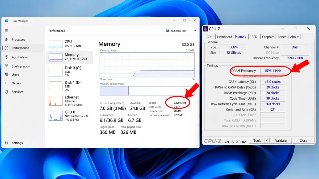319x179 pixels.
Task: Click the Services puzzle icon in sidebar
Action: [x=7, y=92]
